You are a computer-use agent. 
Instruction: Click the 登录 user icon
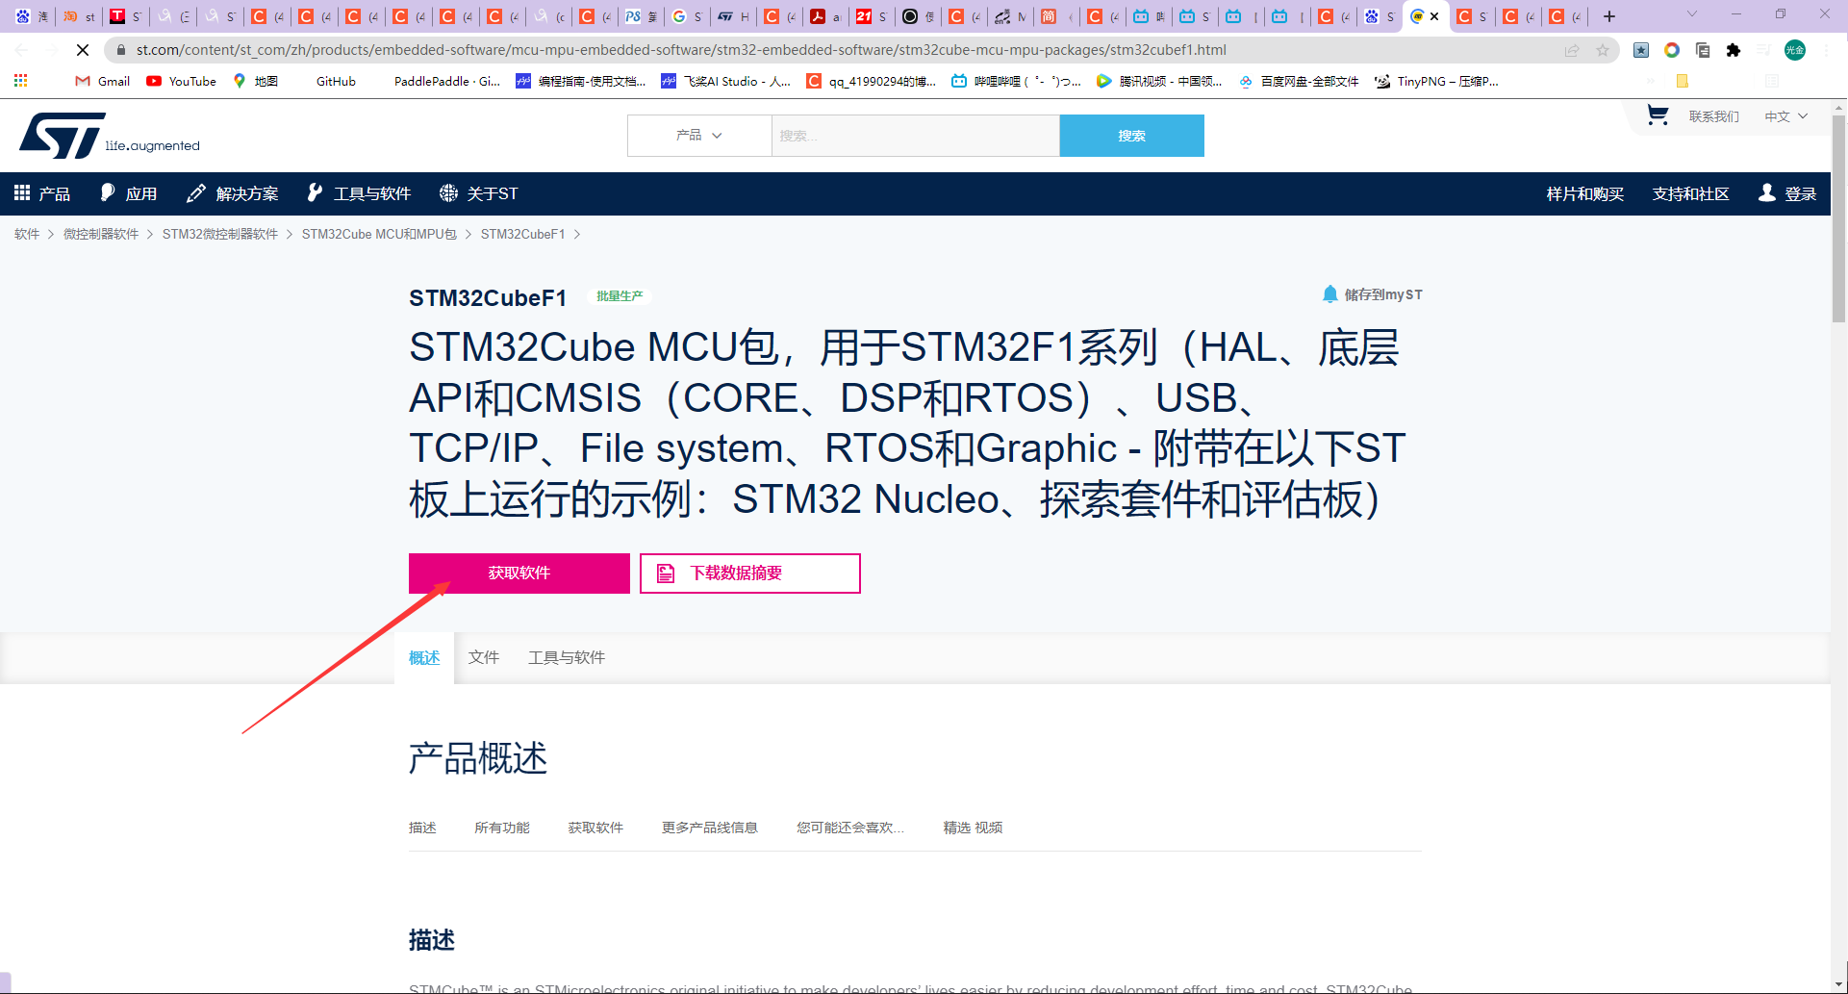[x=1767, y=192]
